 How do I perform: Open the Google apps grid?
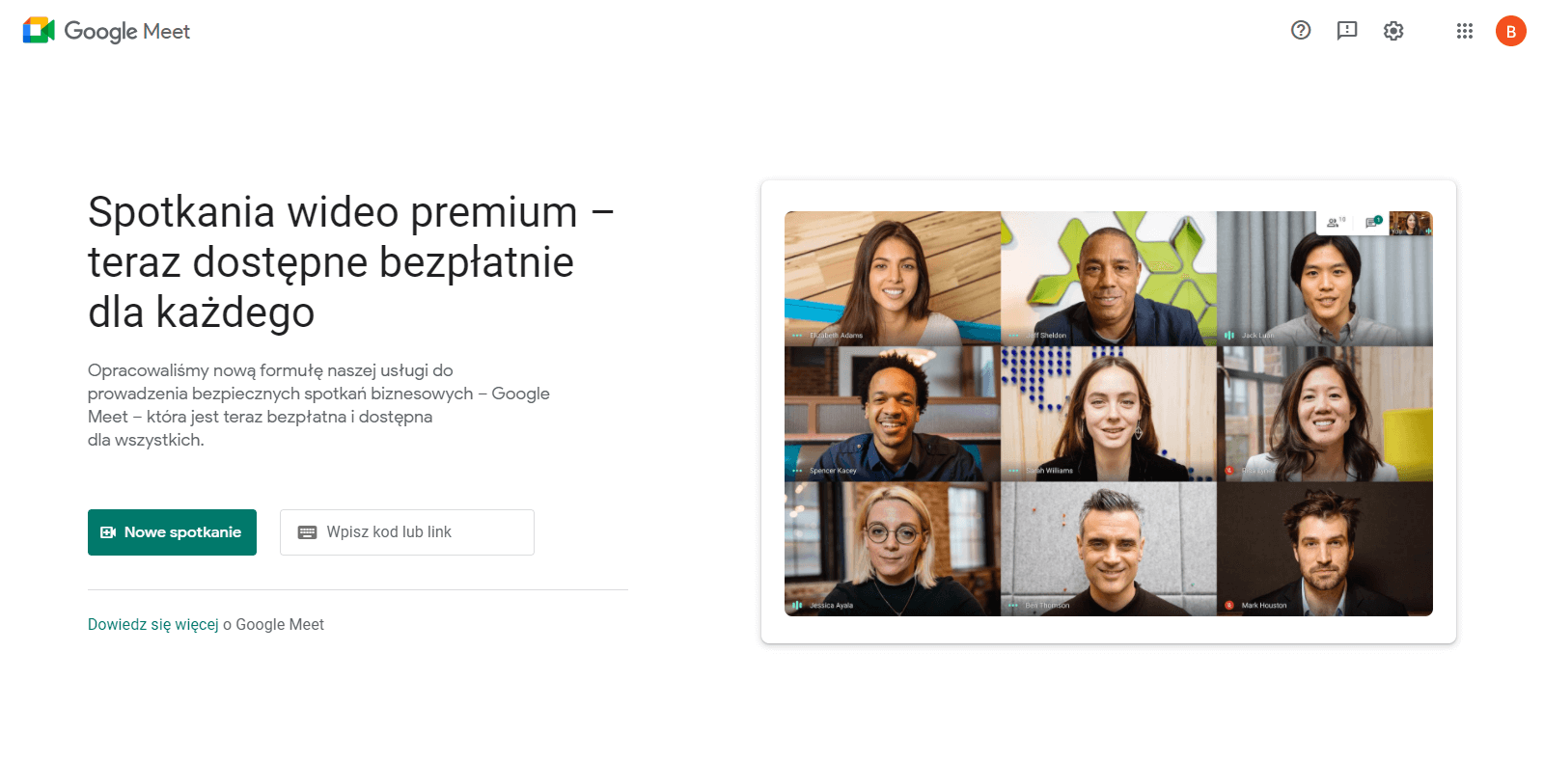[x=1465, y=31]
